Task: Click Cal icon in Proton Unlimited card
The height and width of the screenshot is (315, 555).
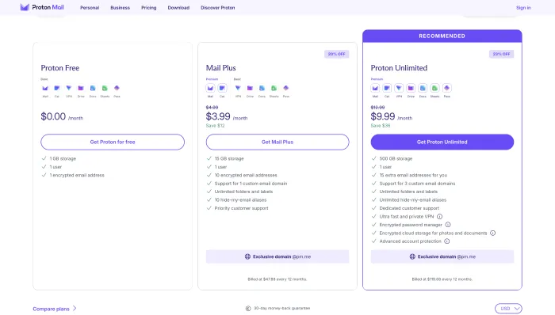Action: click(387, 88)
